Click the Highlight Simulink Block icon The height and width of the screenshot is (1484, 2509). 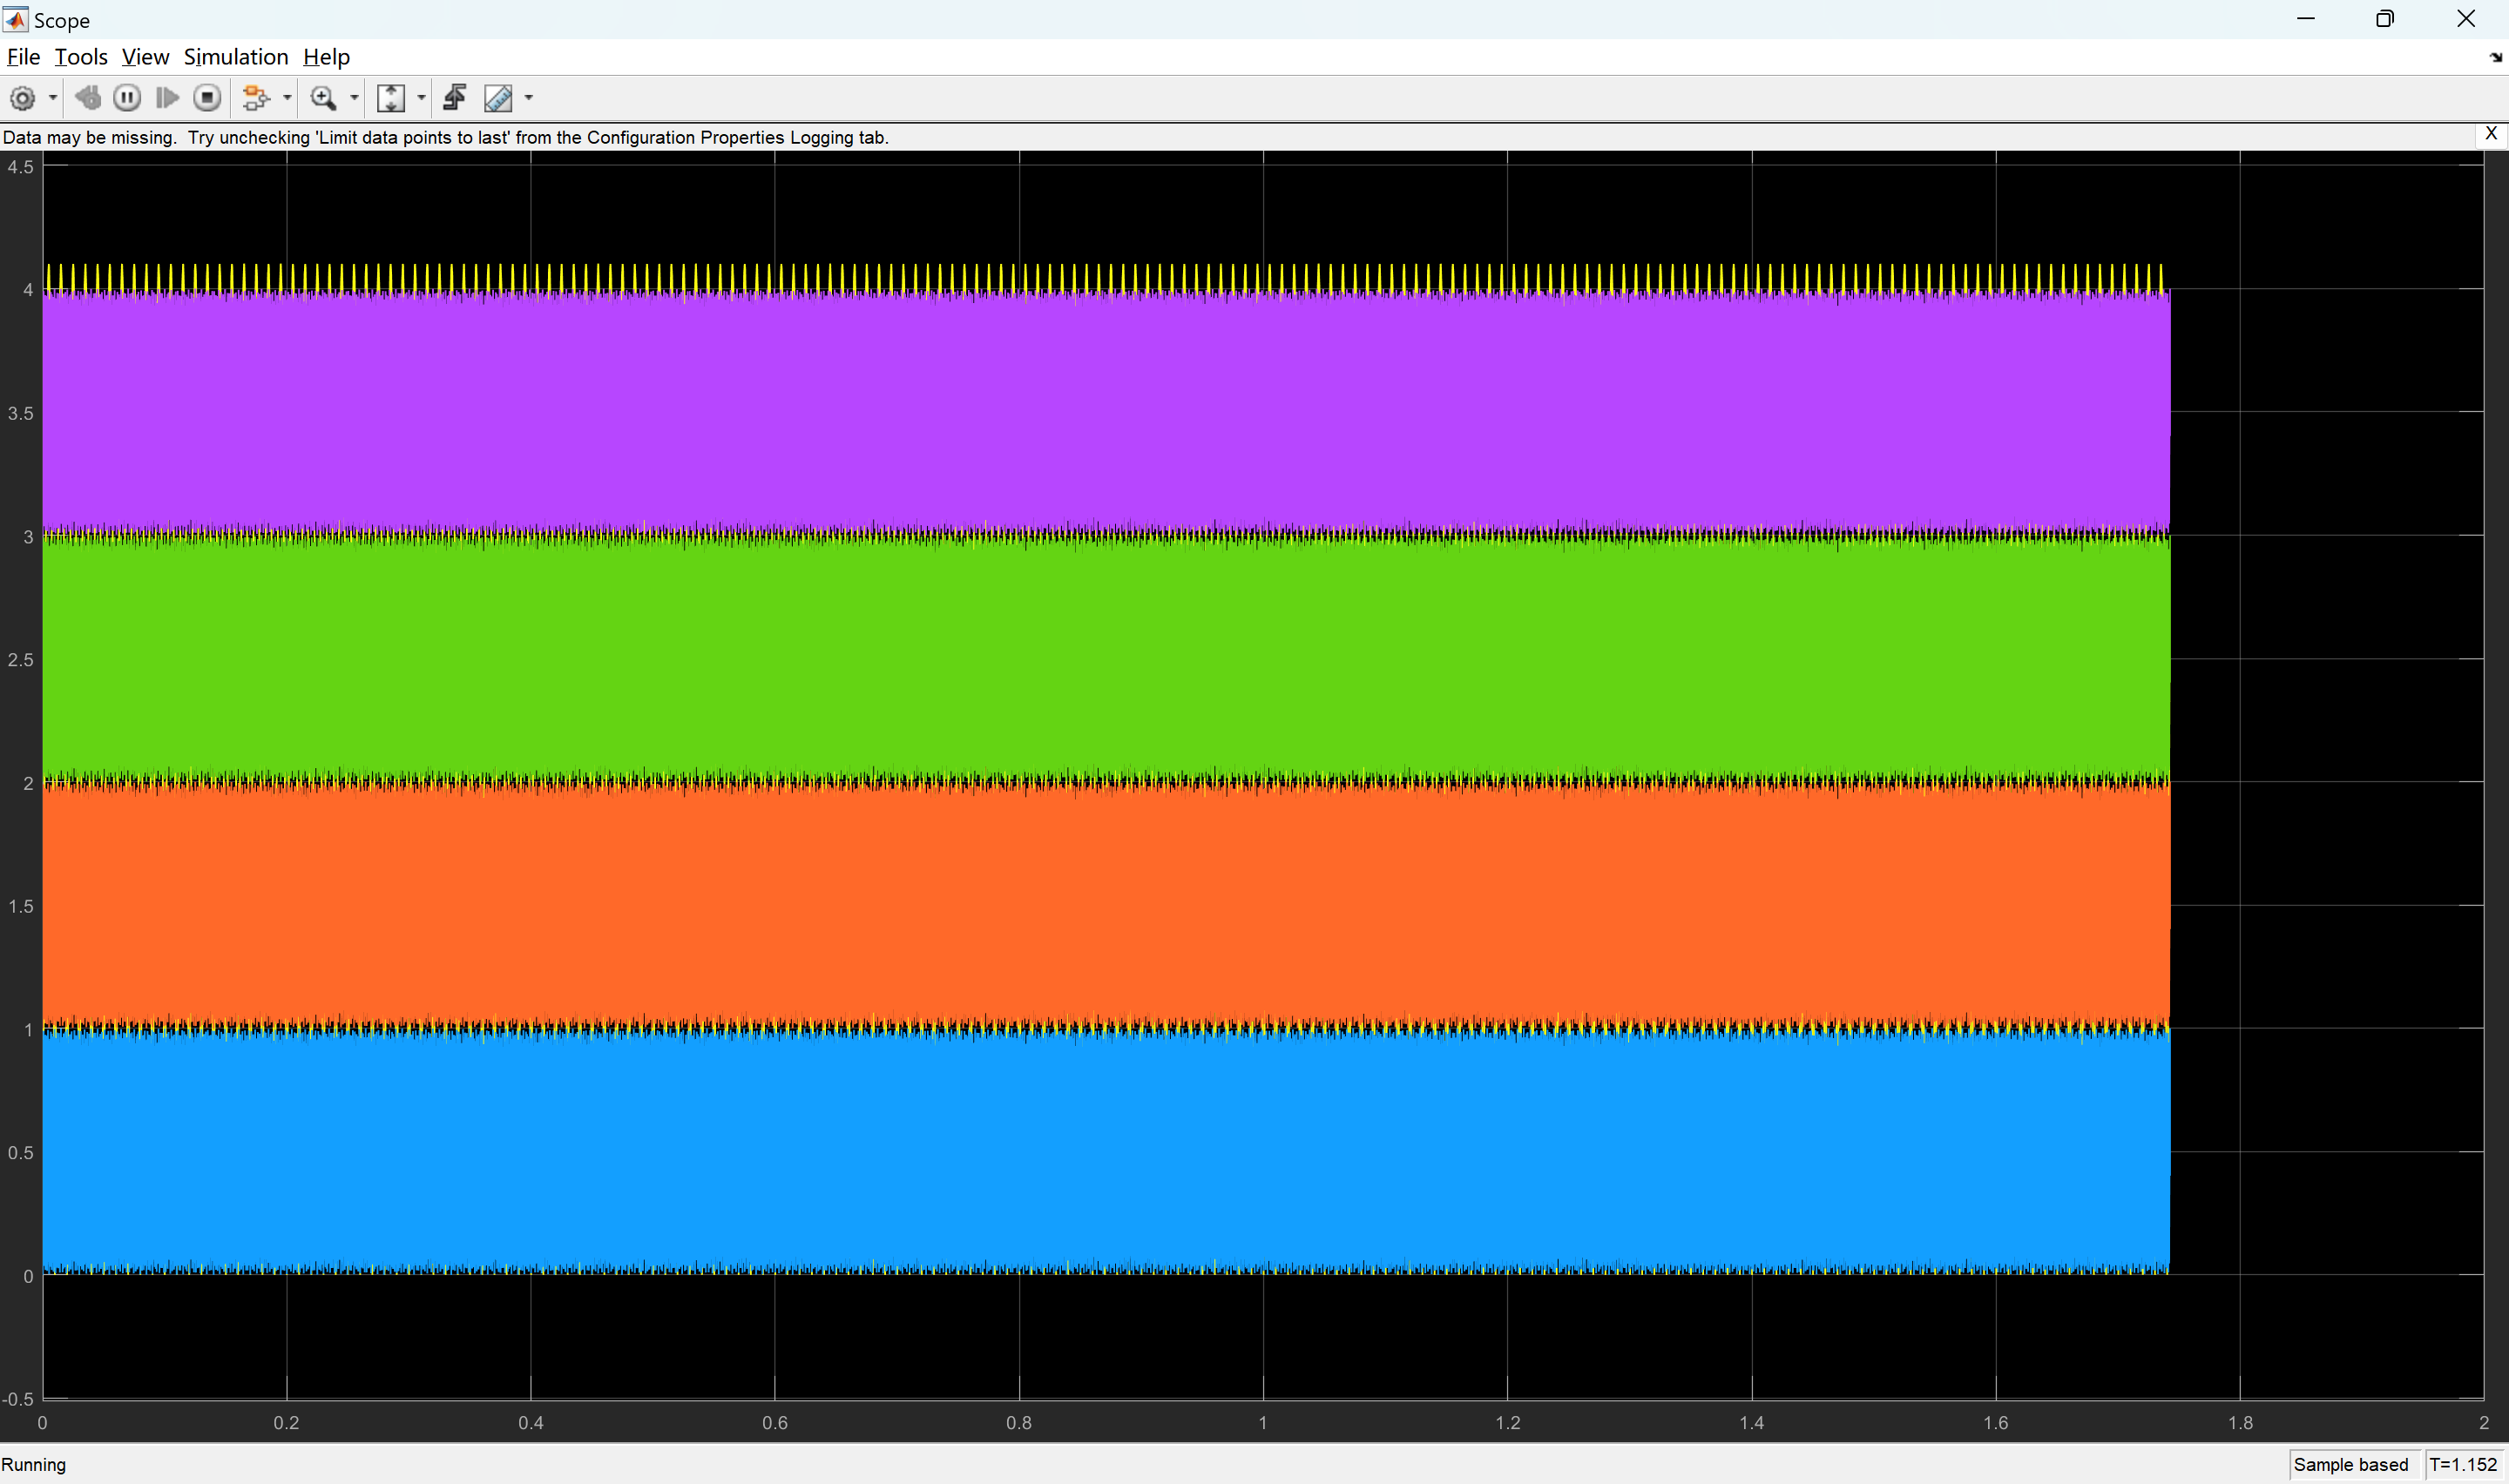[256, 98]
